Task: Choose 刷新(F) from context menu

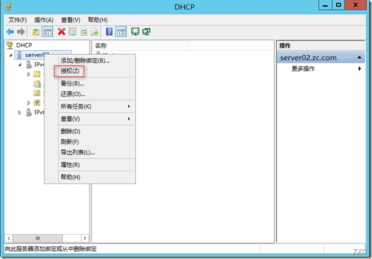Action: 97,142
